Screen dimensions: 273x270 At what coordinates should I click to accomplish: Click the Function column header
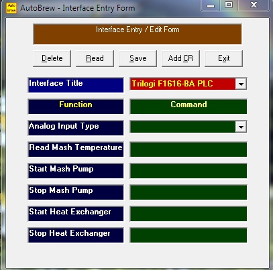(76, 107)
